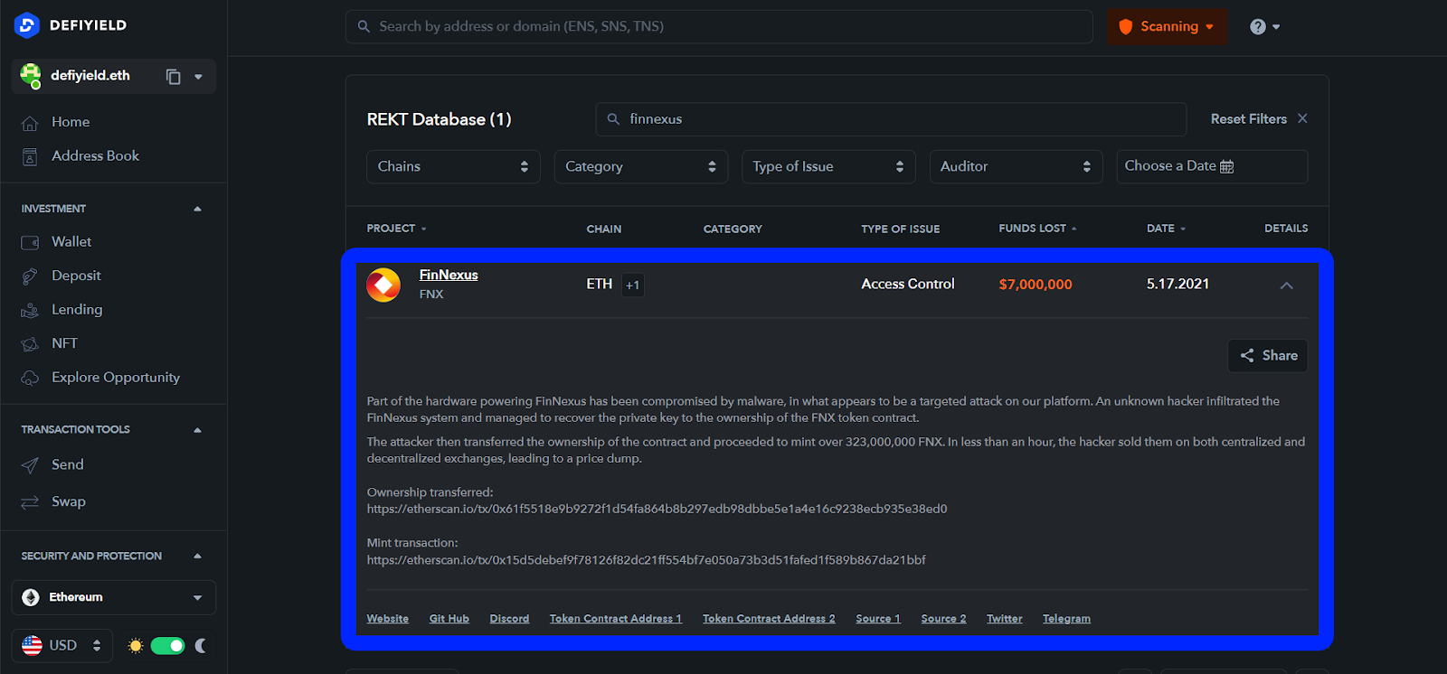Open the help question mark icon
The width and height of the screenshot is (1447, 674).
pyautogui.click(x=1257, y=27)
